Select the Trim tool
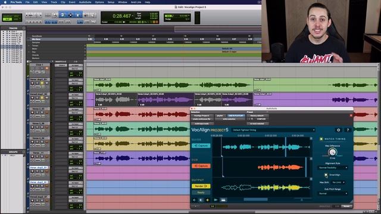This screenshot has height=214, width=381. tap(63, 15)
